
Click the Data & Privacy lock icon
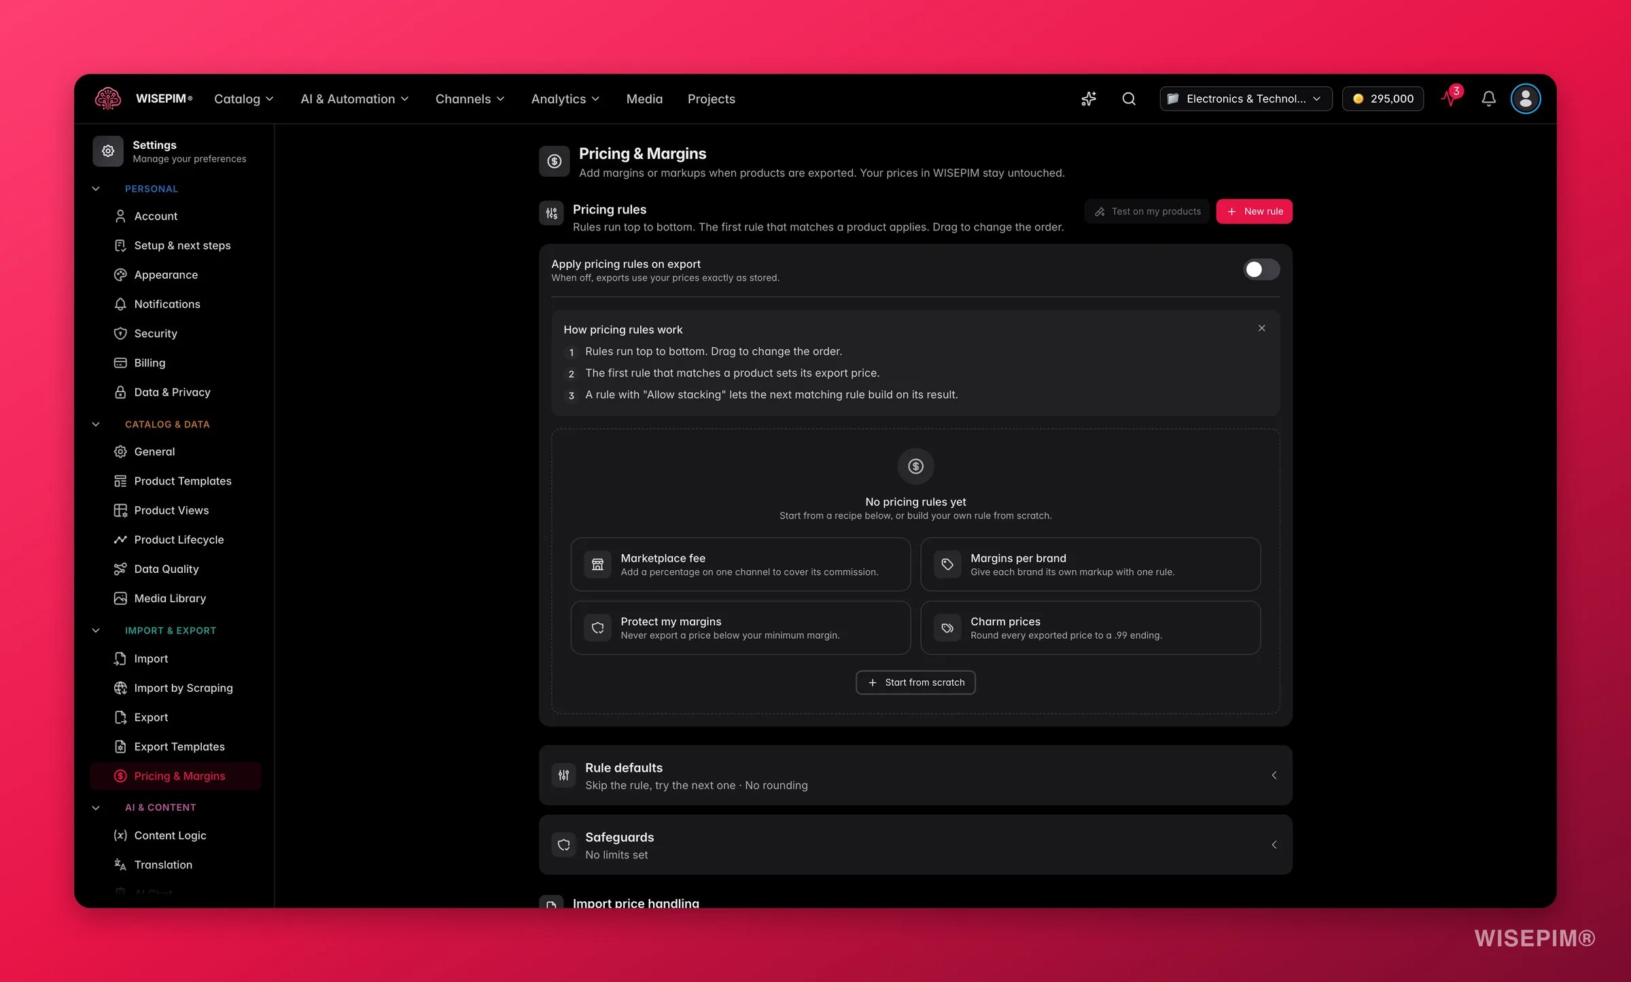click(120, 392)
